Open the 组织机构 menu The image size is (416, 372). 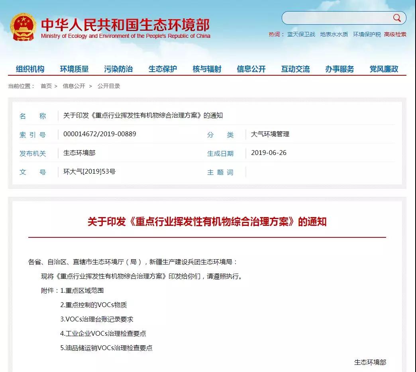[x=30, y=69]
